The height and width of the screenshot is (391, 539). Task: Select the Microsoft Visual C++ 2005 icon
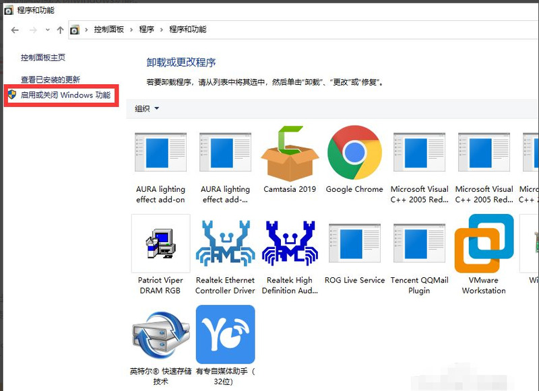[418, 153]
